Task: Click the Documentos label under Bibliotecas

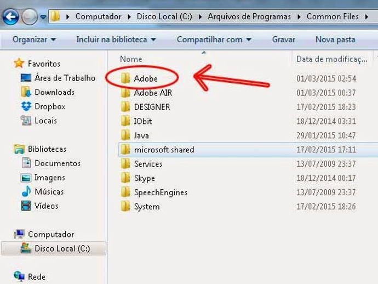Action: click(x=58, y=163)
